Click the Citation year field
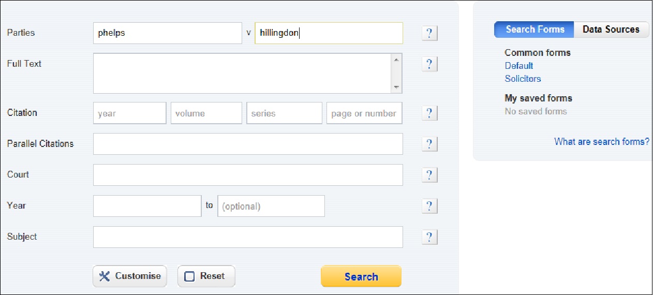This screenshot has width=653, height=295. point(130,113)
